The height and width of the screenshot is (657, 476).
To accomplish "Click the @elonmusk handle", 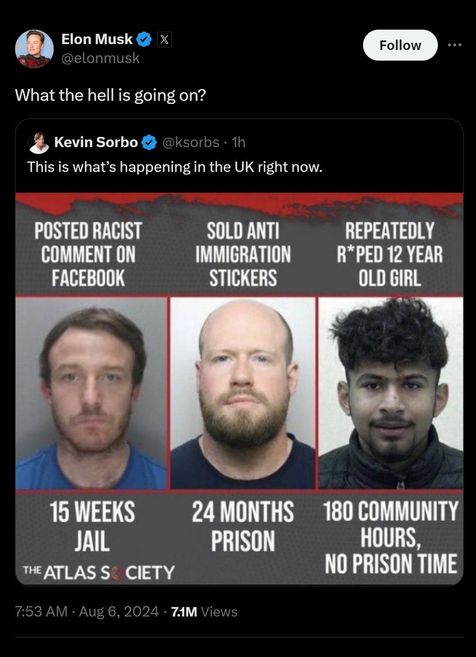I will pyautogui.click(x=100, y=58).
